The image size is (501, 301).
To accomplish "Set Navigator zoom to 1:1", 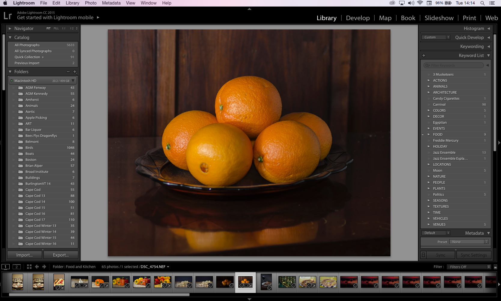I will 64,29.
